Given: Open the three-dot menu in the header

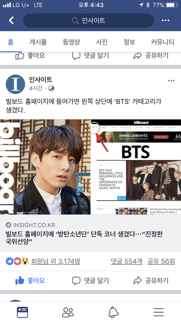Looking at the screenshot, I should (166, 20).
